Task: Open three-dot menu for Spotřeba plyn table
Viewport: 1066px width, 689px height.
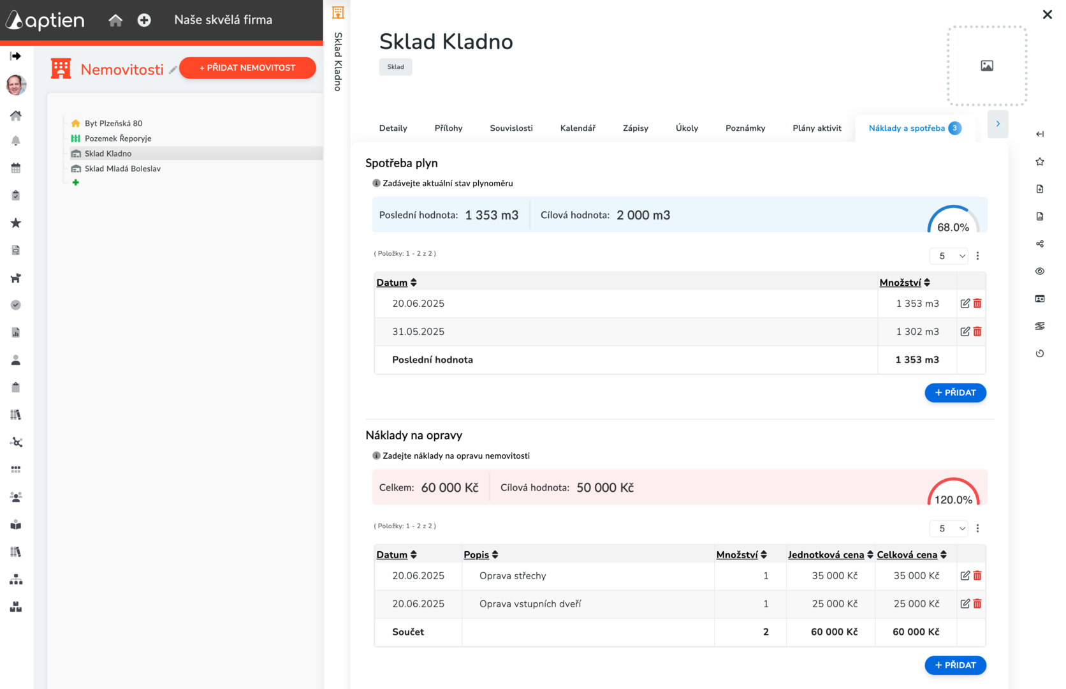Action: tap(977, 256)
